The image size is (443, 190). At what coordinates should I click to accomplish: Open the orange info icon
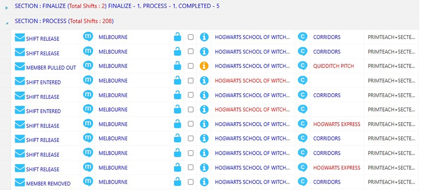pyautogui.click(x=204, y=66)
